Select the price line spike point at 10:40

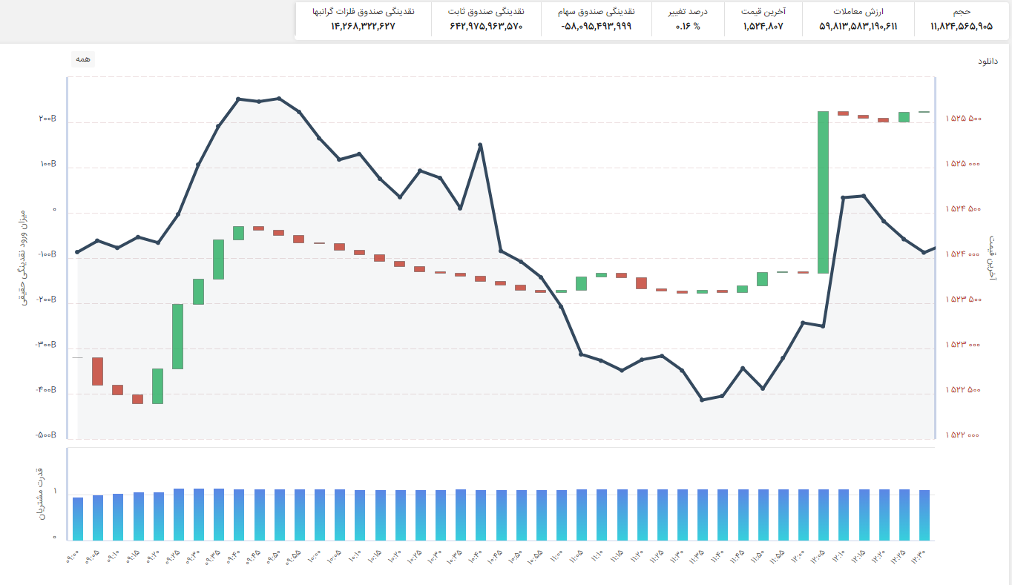click(x=480, y=145)
